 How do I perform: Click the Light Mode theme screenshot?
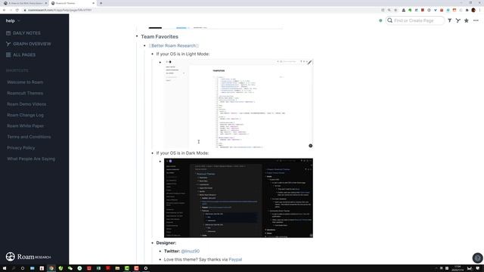(238, 104)
